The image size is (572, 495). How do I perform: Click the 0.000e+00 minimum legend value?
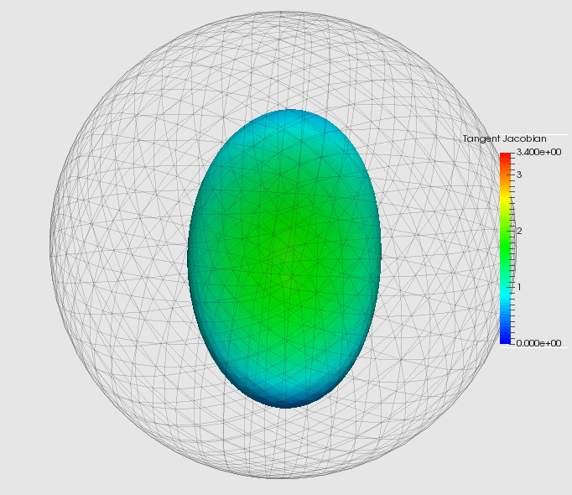click(x=538, y=343)
